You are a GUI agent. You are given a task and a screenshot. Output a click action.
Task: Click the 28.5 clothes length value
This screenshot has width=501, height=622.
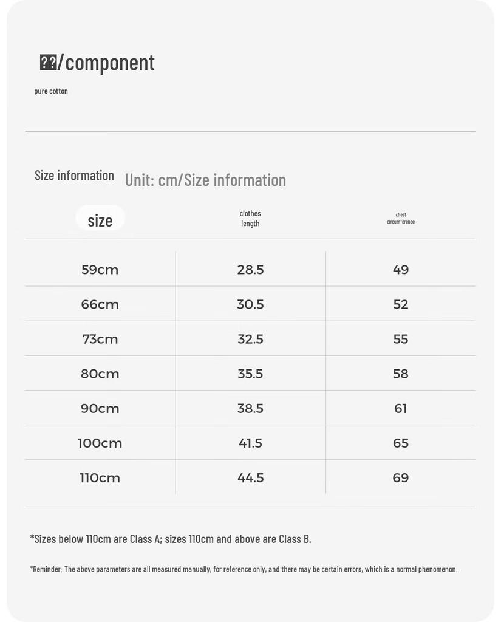click(x=250, y=270)
